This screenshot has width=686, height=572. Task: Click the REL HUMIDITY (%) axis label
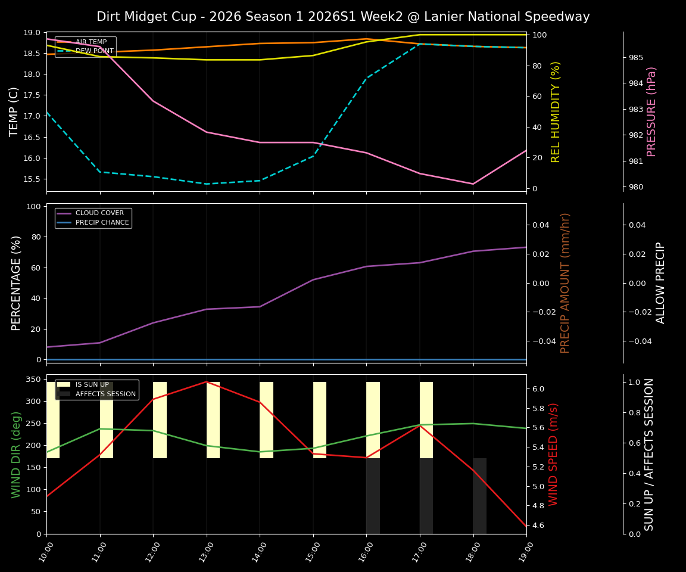(x=556, y=110)
